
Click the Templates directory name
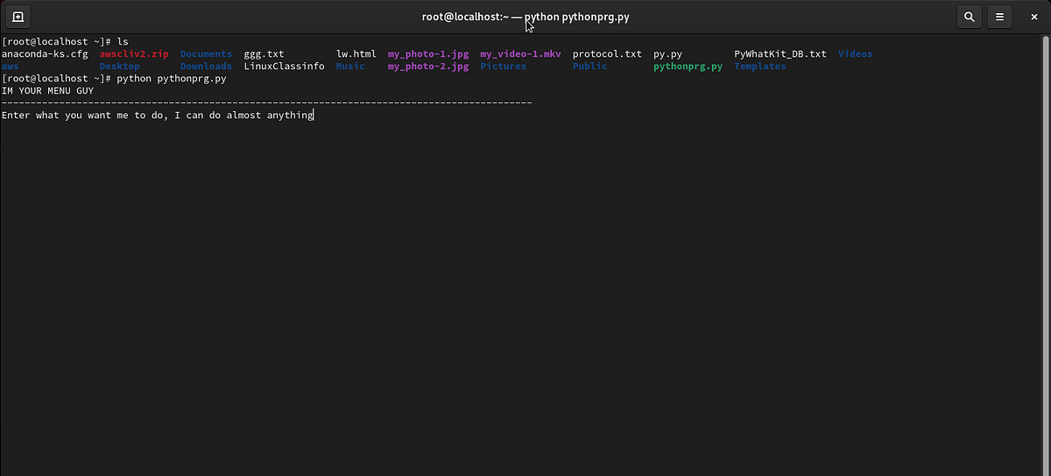point(759,66)
